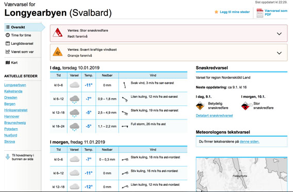The height and width of the screenshot is (192, 293).
Task: Click the cloud icon for tomorrow kl 6–12
Action: (x=74, y=173)
